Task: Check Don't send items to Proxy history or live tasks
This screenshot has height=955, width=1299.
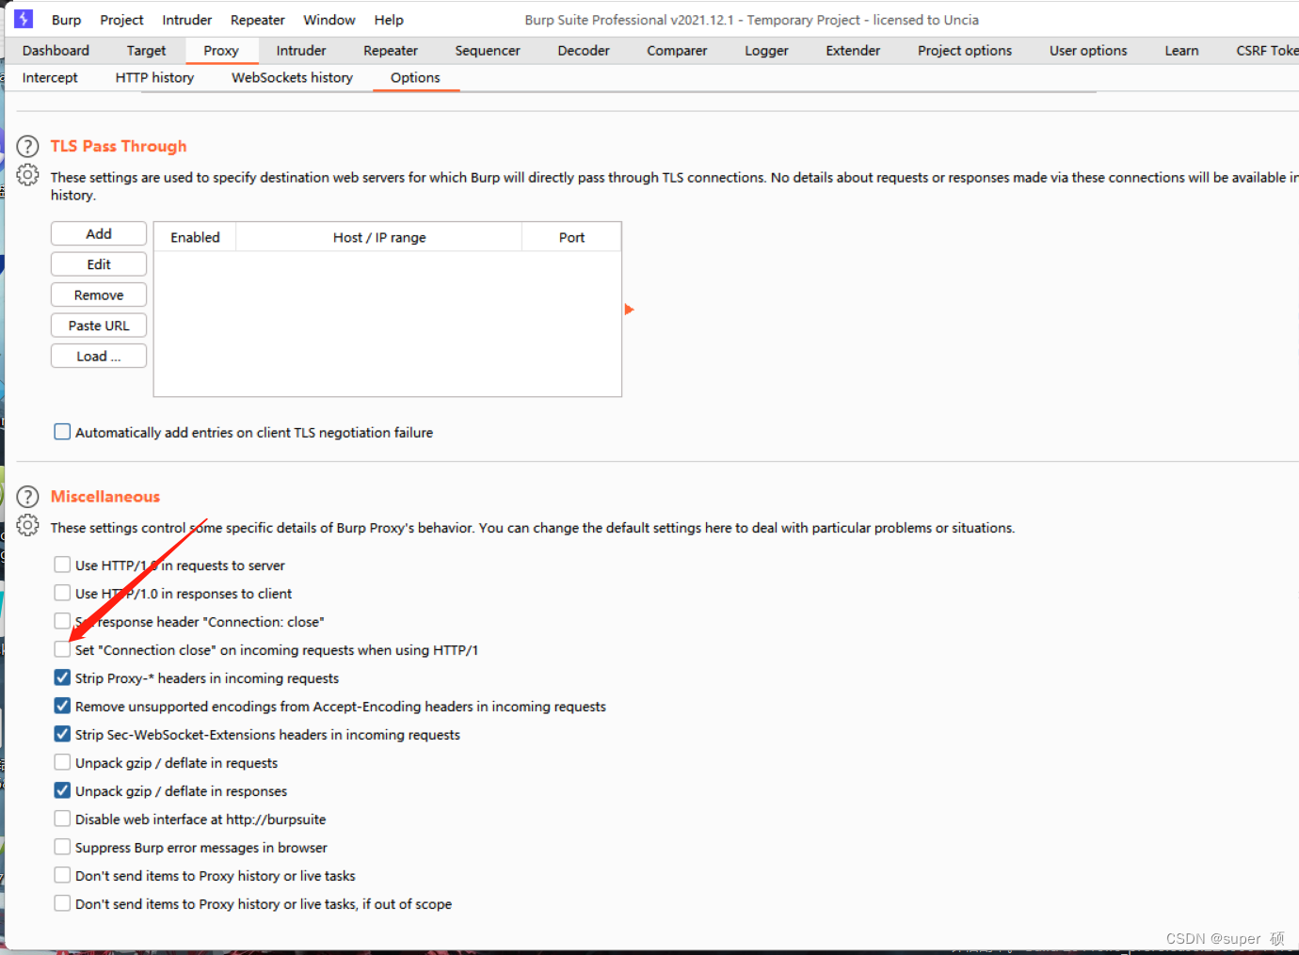Action: pyautogui.click(x=62, y=875)
